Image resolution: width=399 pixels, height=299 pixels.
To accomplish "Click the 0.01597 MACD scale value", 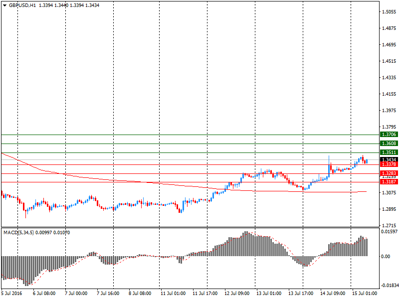I will pos(389,232).
